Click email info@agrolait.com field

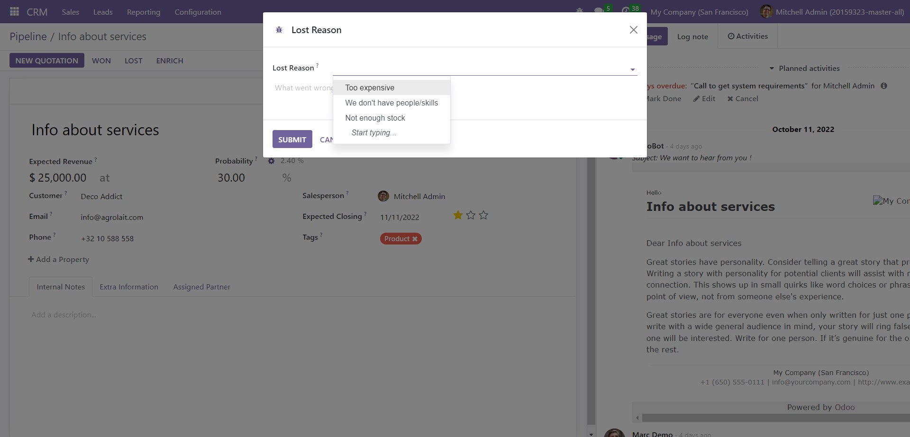click(112, 217)
